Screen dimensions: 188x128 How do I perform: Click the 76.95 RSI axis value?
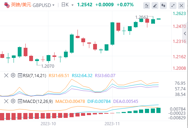pos(180,83)
